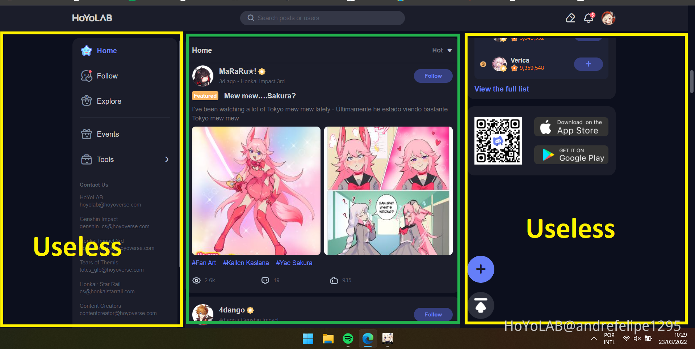Click the comments icon on Mew mew post

tap(265, 280)
